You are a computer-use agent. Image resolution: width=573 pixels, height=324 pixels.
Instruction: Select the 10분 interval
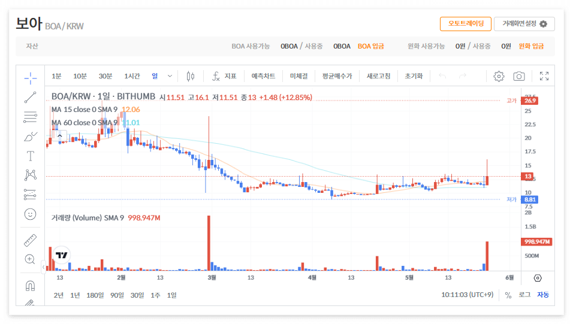coord(80,76)
